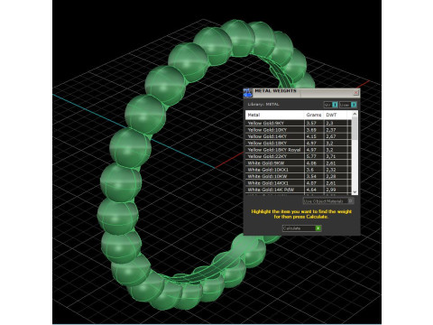The width and height of the screenshot is (433, 325).
Task: Select the Yellow Gold:10KY row
Action: (299, 130)
